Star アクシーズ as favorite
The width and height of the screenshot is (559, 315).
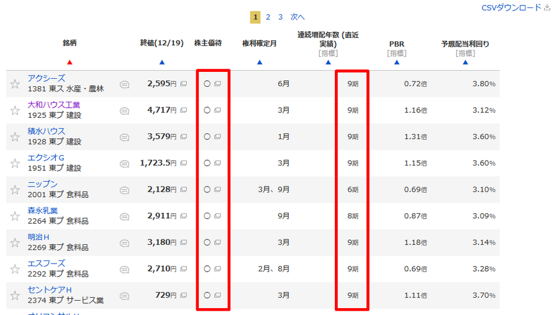pyautogui.click(x=15, y=84)
